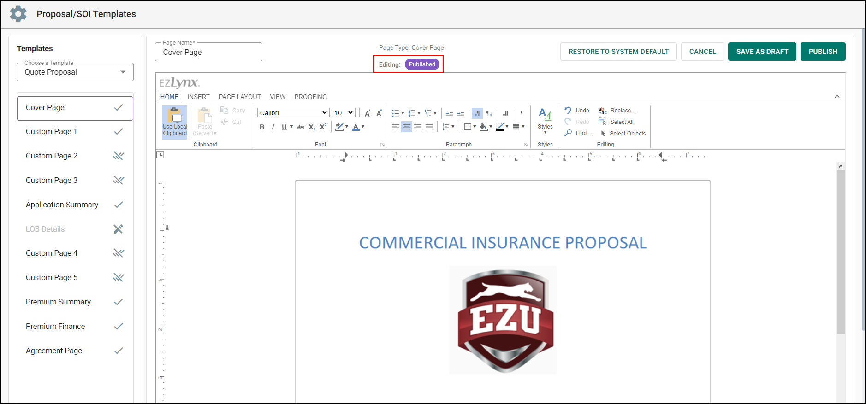Align text to the right
The width and height of the screenshot is (866, 404).
tap(418, 127)
